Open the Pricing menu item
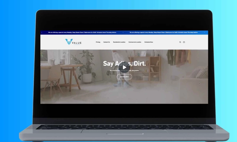 (98, 42)
